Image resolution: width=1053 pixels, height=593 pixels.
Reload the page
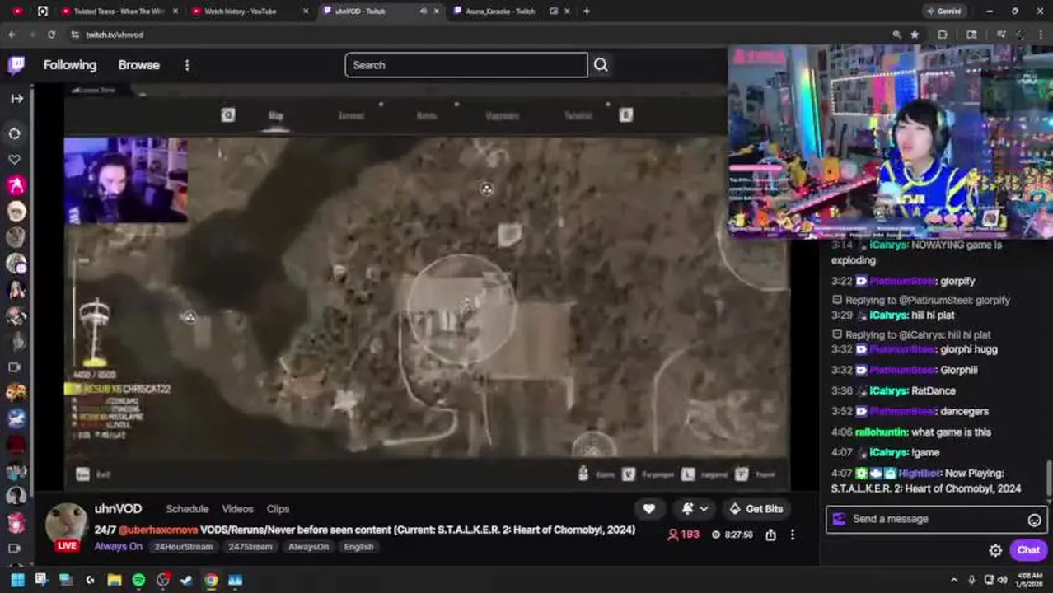(x=51, y=35)
